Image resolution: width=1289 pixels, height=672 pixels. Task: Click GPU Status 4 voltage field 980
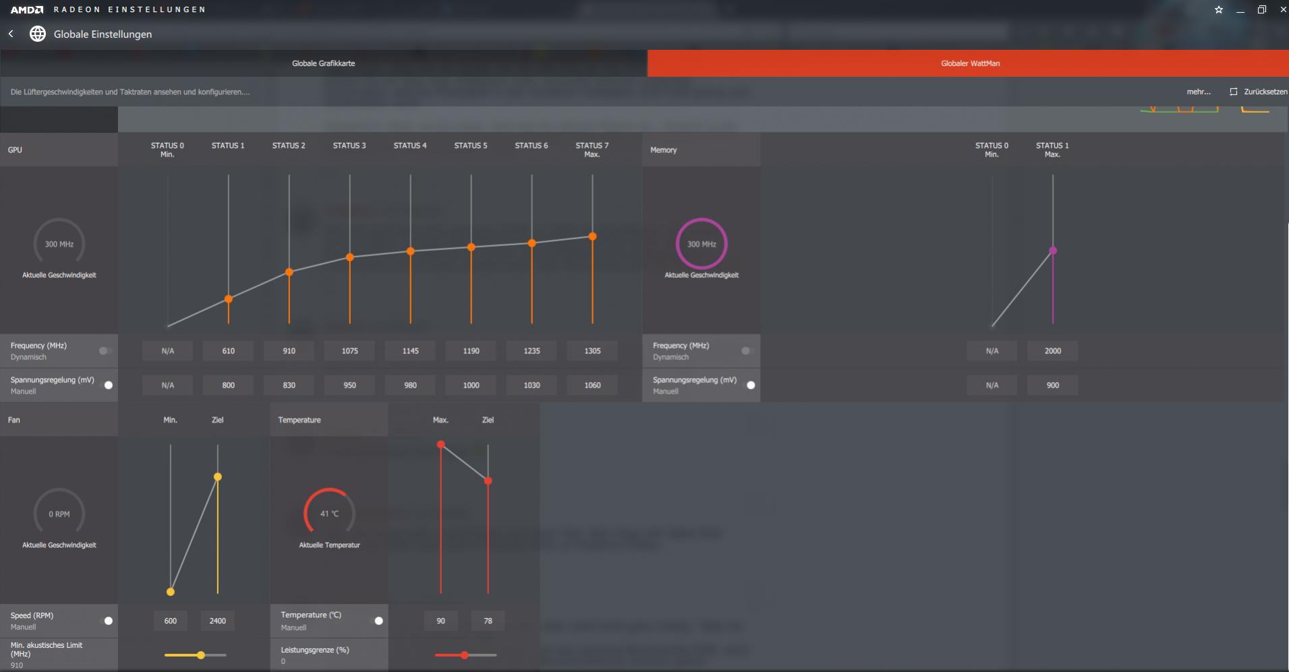tap(410, 385)
